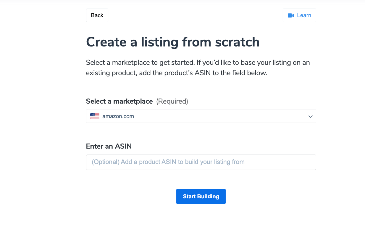Open the Select a marketplace combo box

201,116
